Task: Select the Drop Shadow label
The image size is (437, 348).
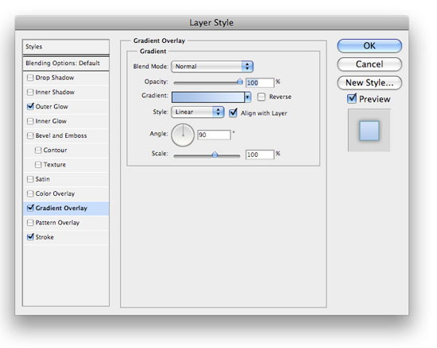Action: [x=55, y=78]
